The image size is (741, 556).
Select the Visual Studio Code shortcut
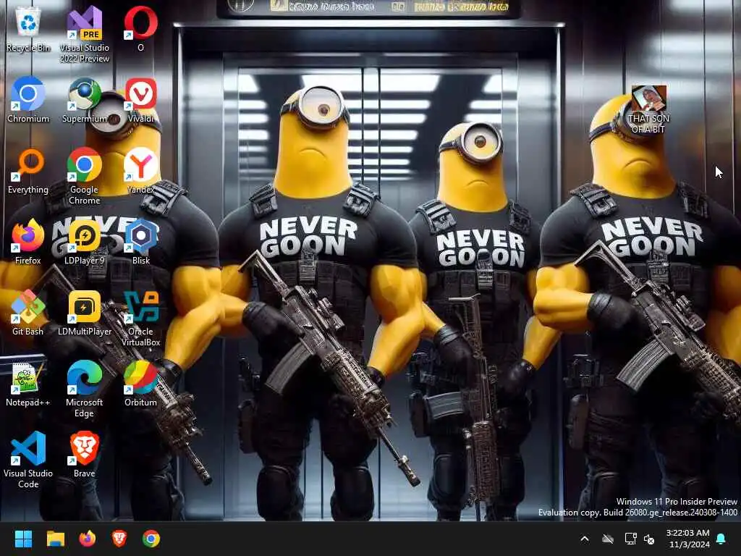pos(28,460)
